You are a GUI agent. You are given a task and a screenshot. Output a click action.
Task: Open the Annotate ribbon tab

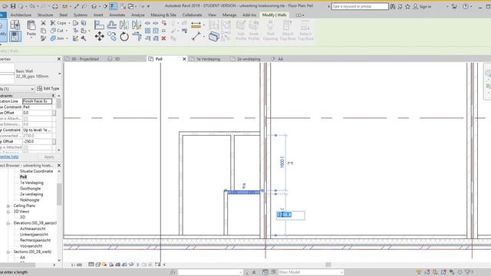117,15
